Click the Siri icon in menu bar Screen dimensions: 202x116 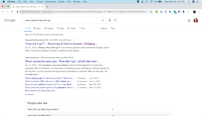click(x=193, y=2)
